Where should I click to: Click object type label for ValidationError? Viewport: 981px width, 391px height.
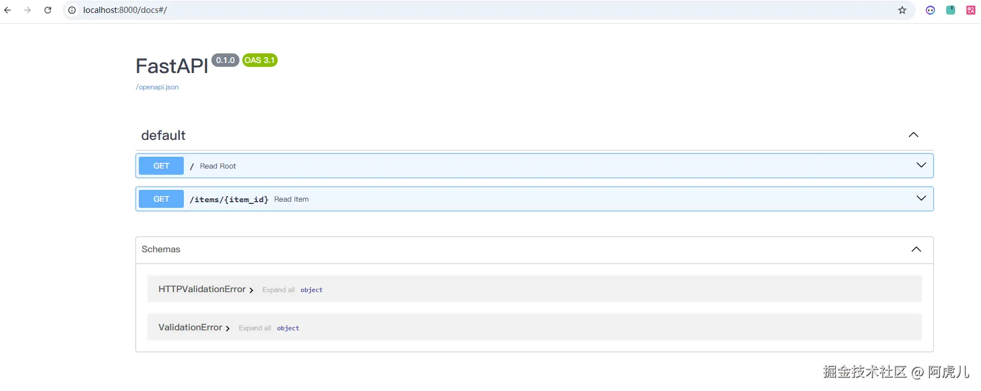pos(288,328)
